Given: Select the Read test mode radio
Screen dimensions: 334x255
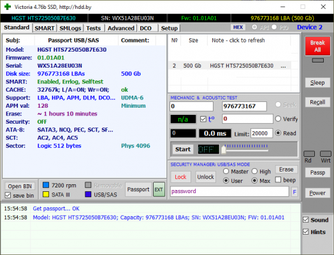Looking at the screenshot, I should pyautogui.click(x=278, y=133).
